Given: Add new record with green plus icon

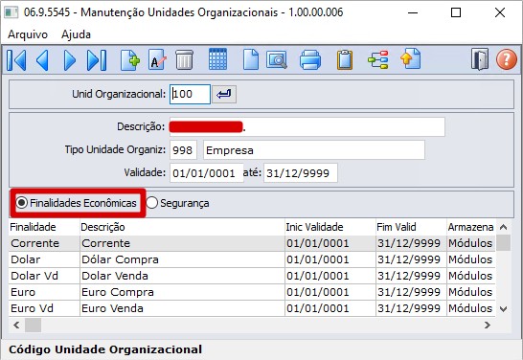Looking at the screenshot, I should click(x=130, y=60).
